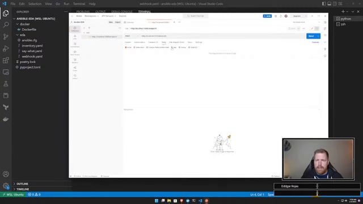Open ansible.cfg in the Explorer
This screenshot has width=363, height=204.
click(x=29, y=40)
